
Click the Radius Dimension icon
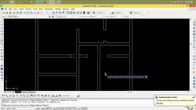point(17,96)
